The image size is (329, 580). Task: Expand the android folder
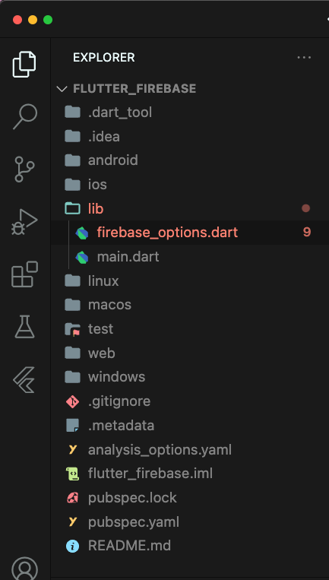pyautogui.click(x=189, y=160)
